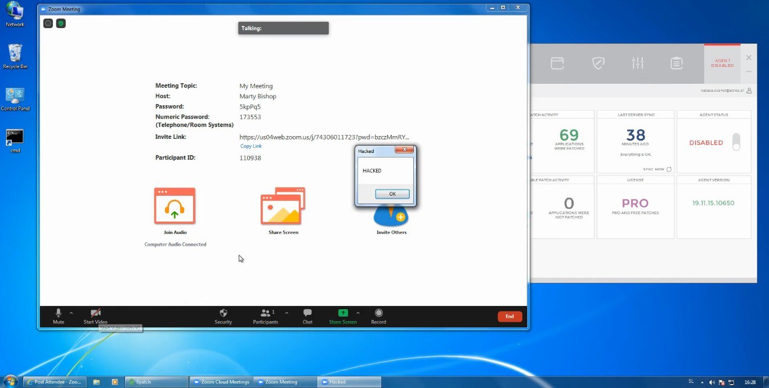Click the Sync Now text link

coord(654,169)
